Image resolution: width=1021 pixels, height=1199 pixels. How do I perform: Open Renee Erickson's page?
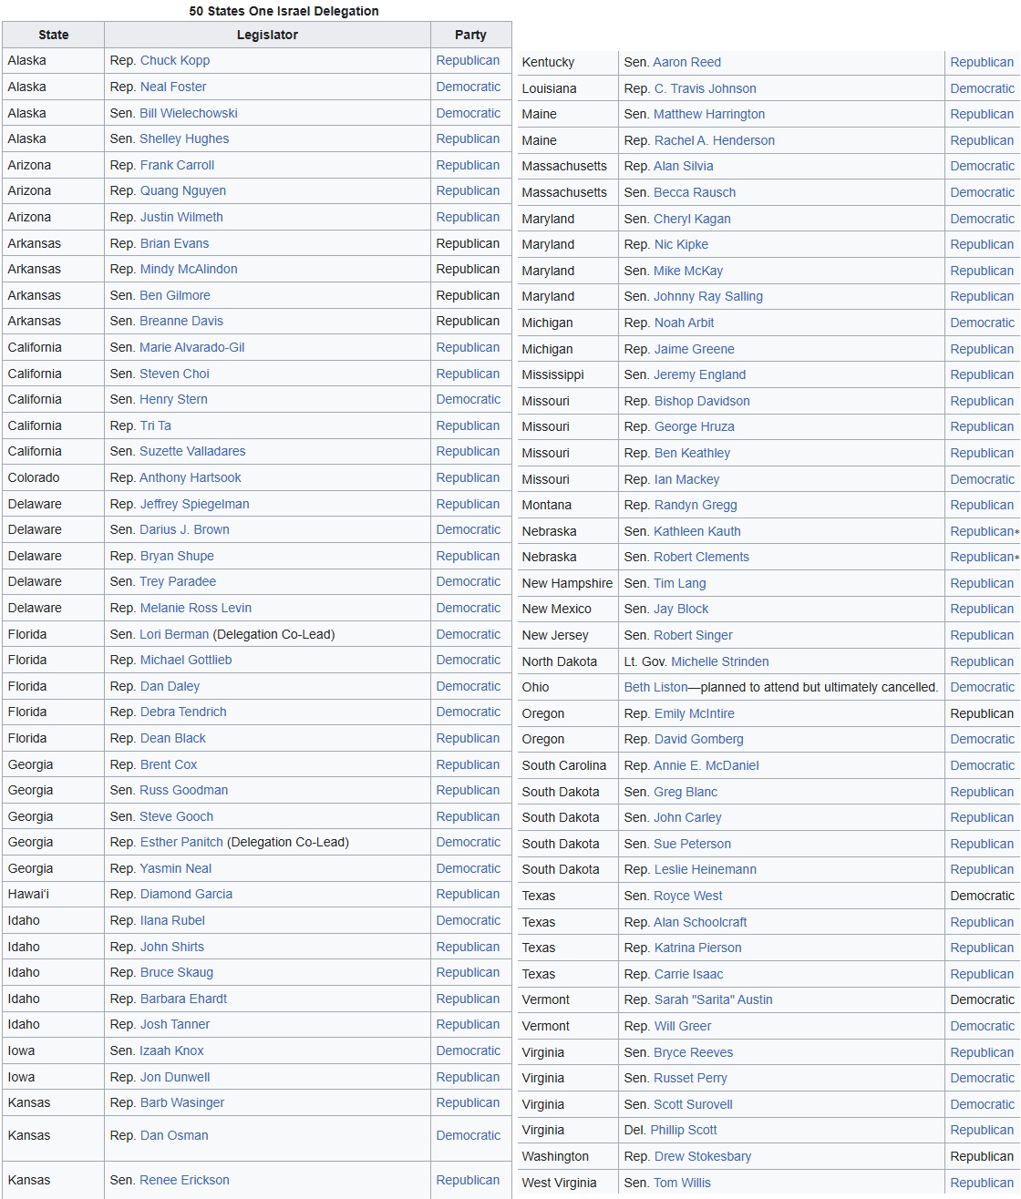(184, 1180)
